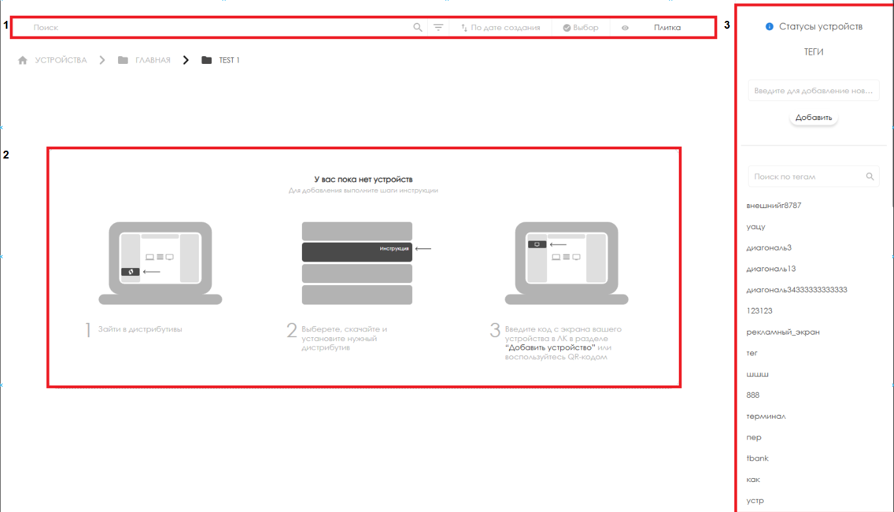Select the терминал tag
894x512 pixels.
766,416
